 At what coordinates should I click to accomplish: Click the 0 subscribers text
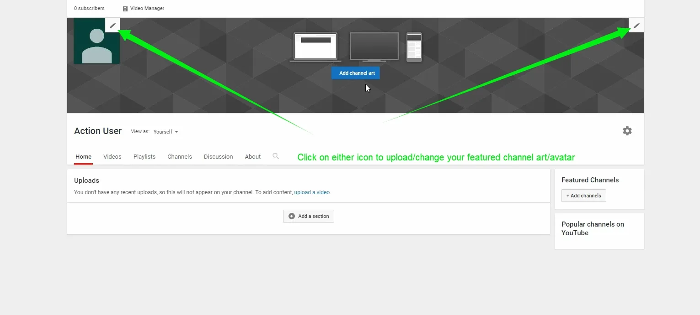(x=89, y=9)
